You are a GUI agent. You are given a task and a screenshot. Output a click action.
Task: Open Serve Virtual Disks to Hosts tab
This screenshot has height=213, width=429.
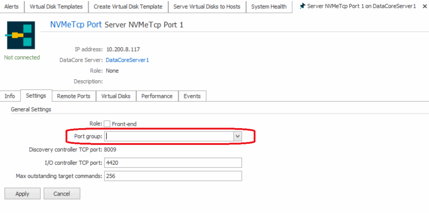pos(207,7)
